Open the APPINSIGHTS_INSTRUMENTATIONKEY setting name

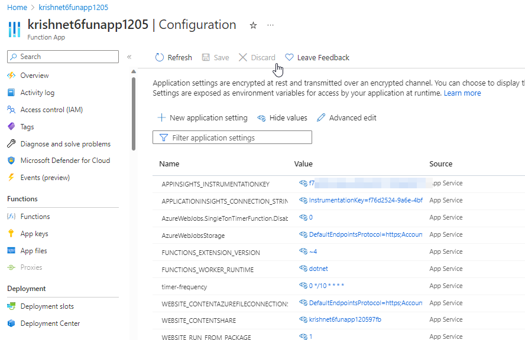pos(215,184)
